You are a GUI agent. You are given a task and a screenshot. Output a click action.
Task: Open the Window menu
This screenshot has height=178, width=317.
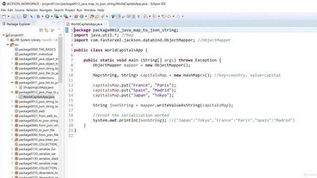click(x=90, y=10)
